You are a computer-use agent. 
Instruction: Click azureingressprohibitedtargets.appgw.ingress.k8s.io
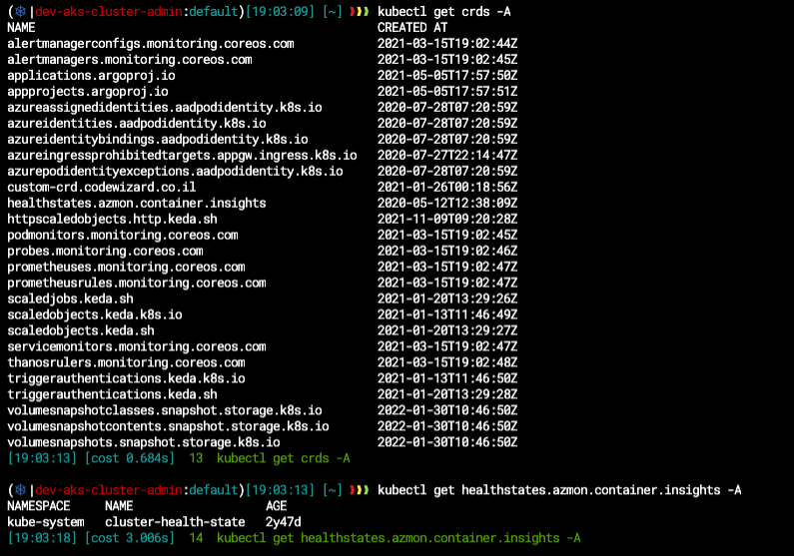click(x=182, y=155)
